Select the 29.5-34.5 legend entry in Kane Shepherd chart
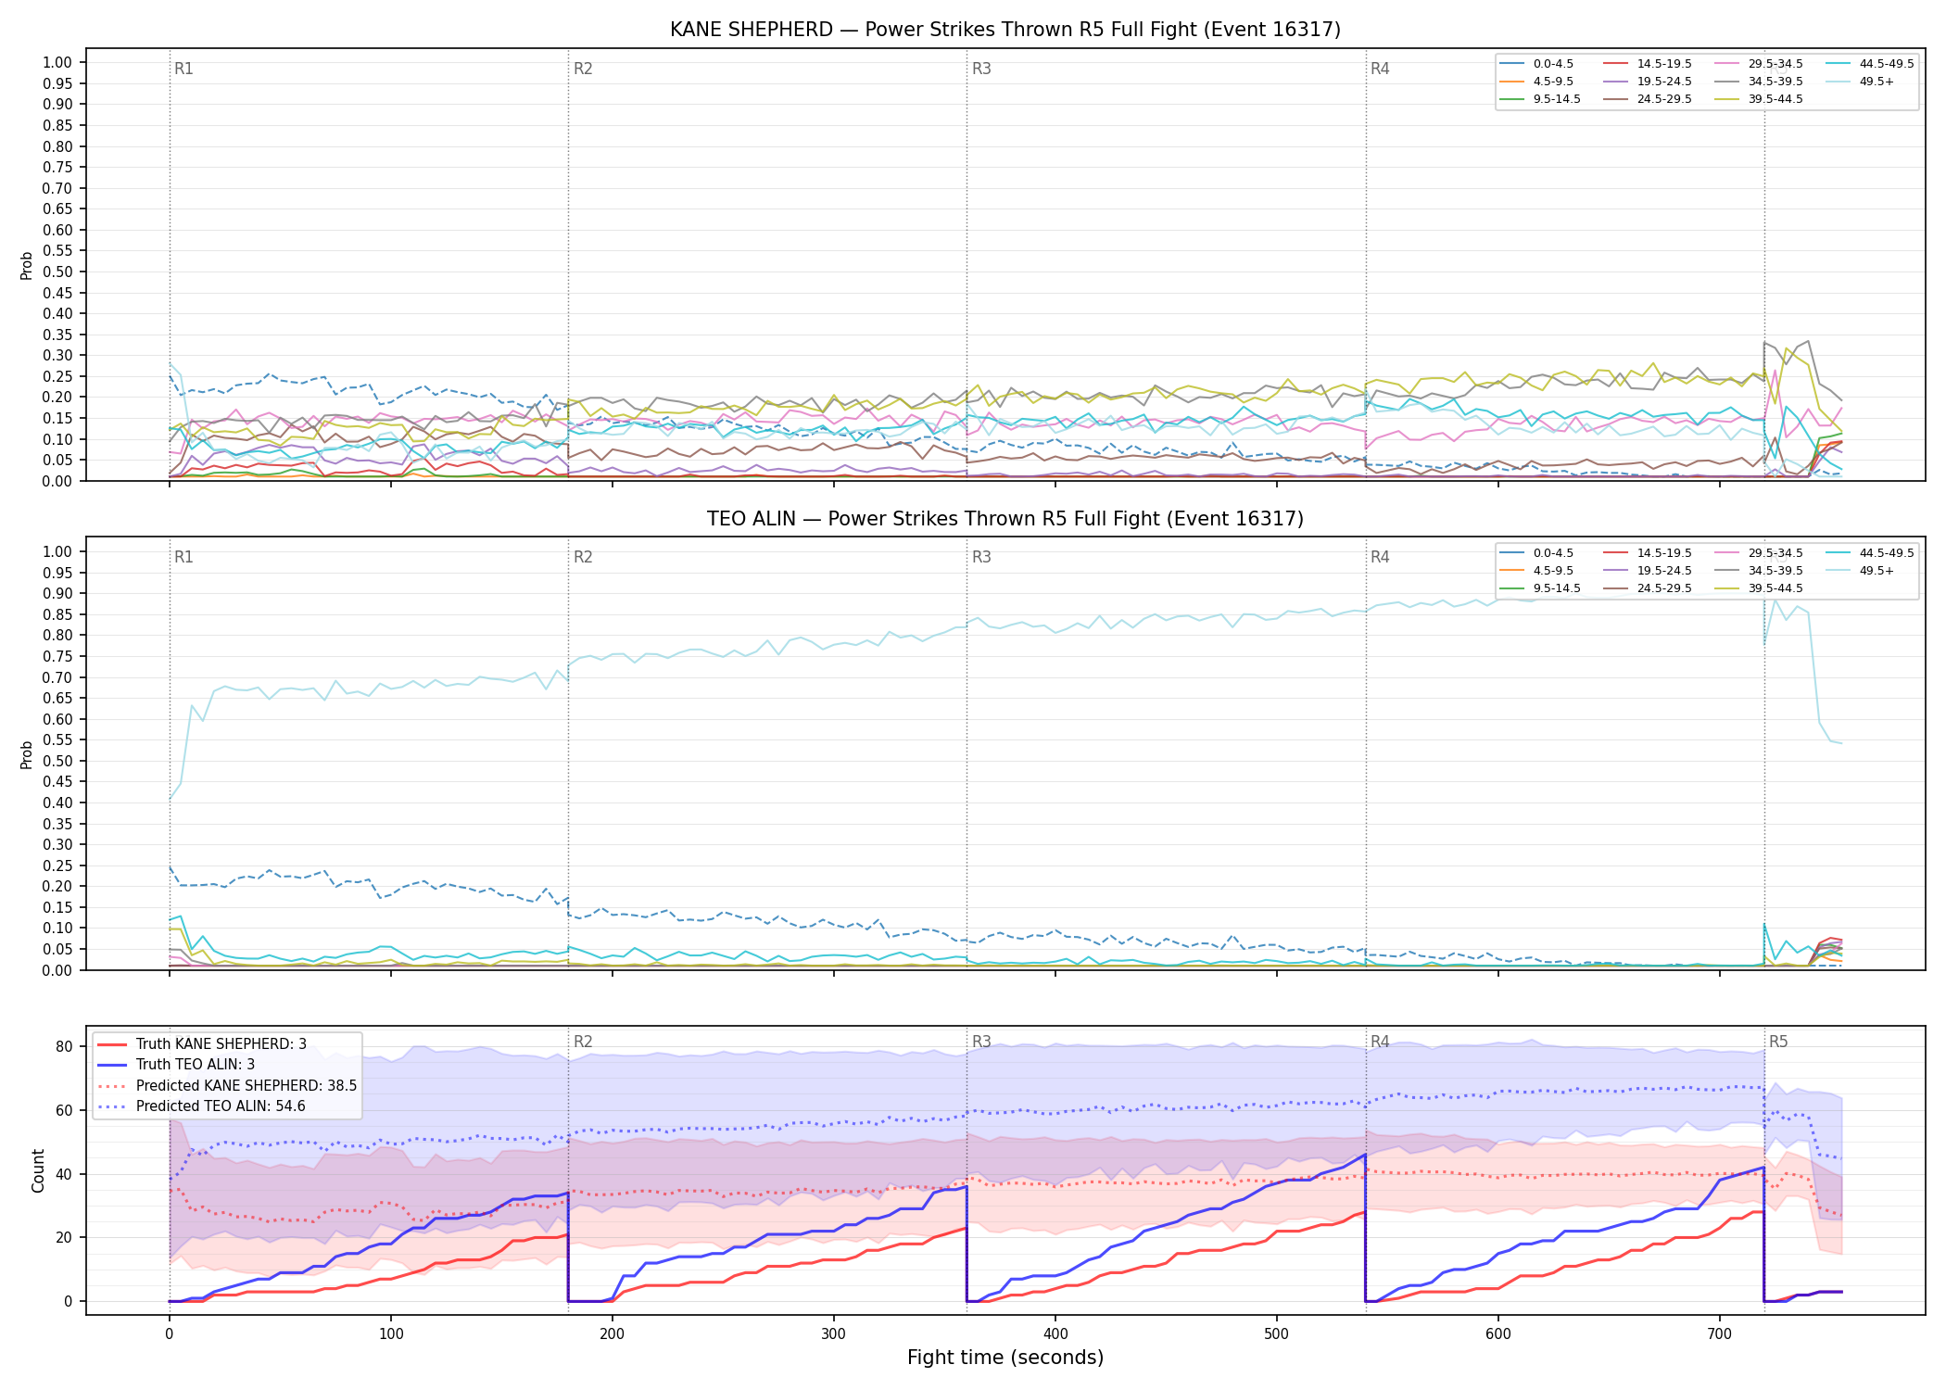This screenshot has height=1390, width=1946. 1759,64
